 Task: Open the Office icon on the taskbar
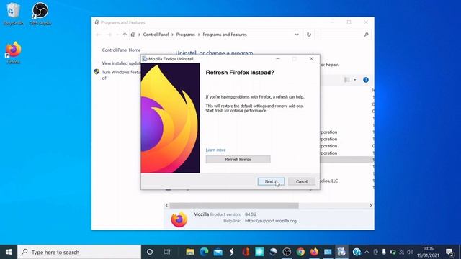[x=246, y=252]
